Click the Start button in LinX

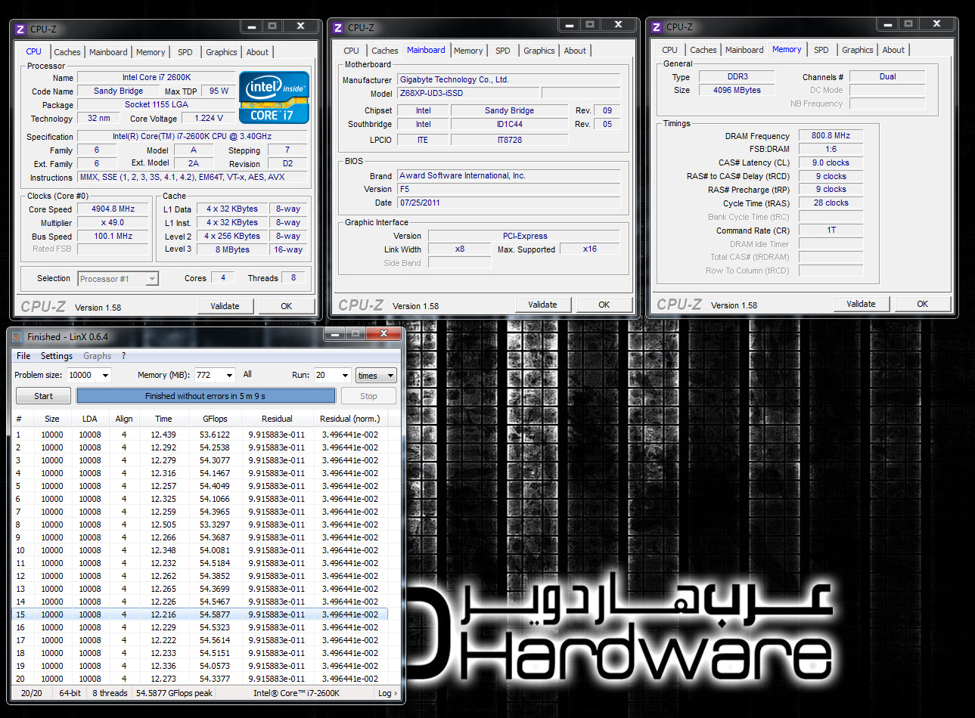[44, 396]
